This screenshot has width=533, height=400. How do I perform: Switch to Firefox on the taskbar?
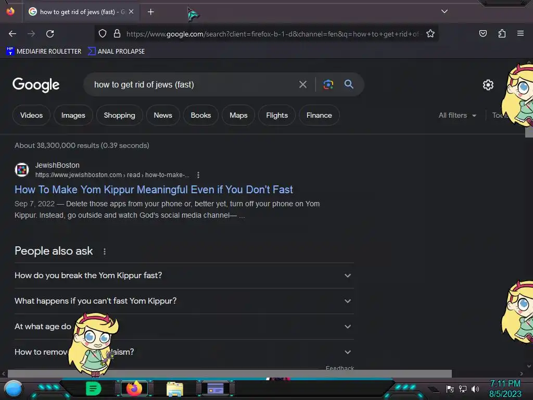(x=134, y=389)
